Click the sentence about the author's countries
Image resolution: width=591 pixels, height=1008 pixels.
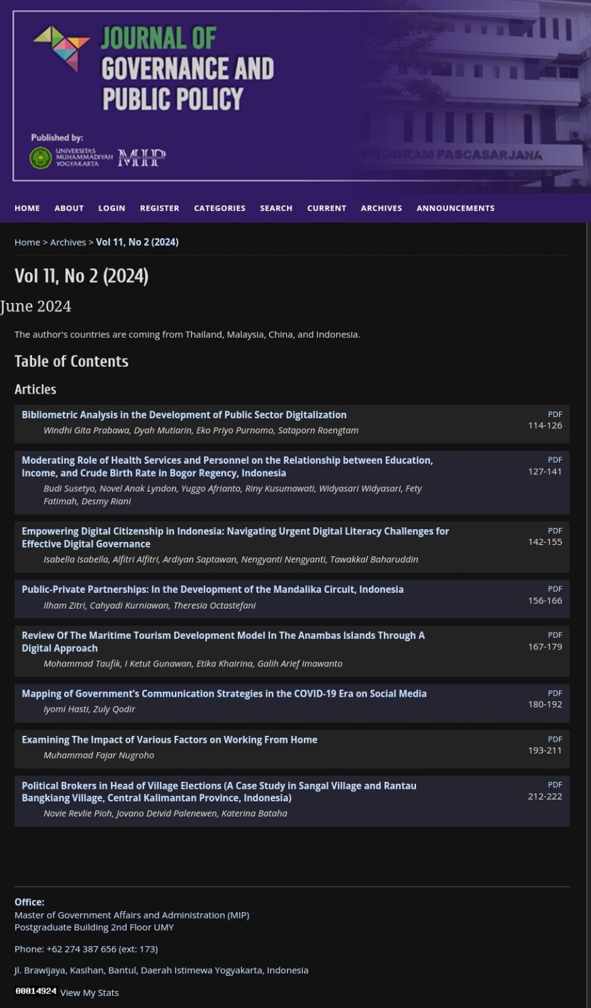point(188,335)
